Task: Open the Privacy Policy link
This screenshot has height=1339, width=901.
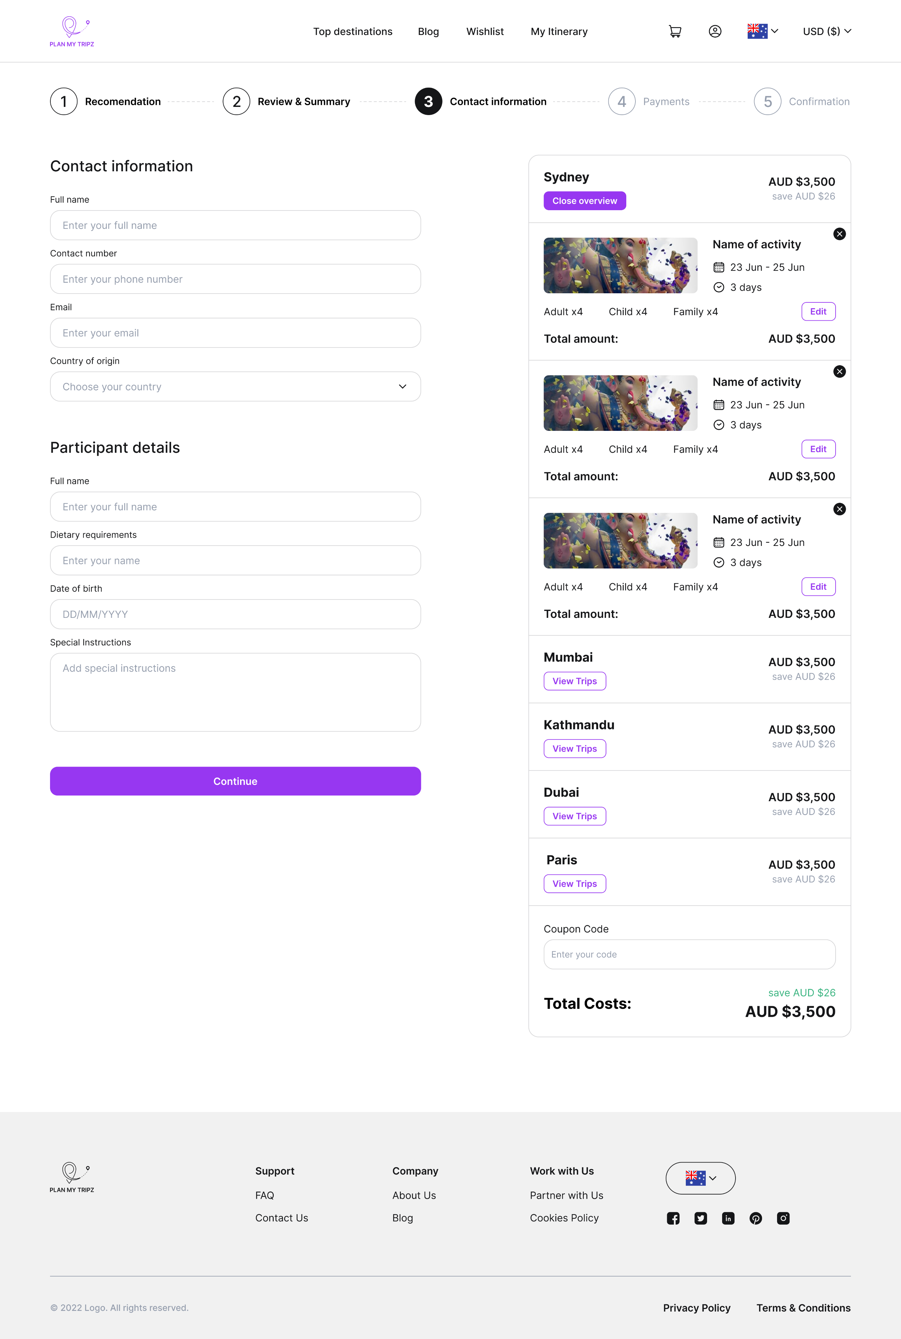Action: [x=697, y=1308]
